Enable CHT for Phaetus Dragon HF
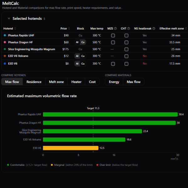This screenshot has height=188, width=188. (x=126, y=42)
